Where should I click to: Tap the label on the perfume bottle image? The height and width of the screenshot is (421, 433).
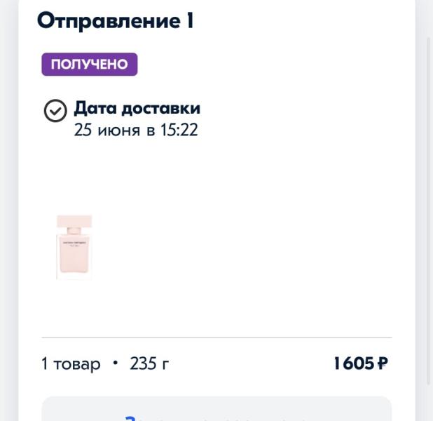[74, 242]
